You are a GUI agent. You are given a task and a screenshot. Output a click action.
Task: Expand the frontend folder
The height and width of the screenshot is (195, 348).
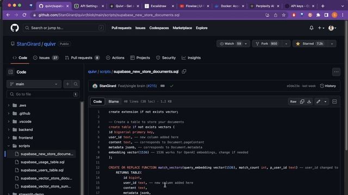pyautogui.click(x=9, y=138)
